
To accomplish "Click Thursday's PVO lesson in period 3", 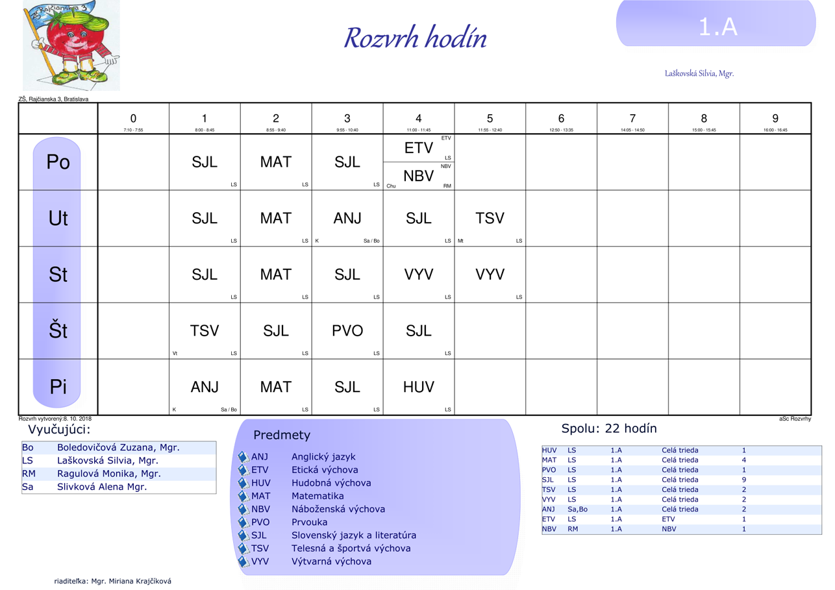I will pyautogui.click(x=347, y=330).
